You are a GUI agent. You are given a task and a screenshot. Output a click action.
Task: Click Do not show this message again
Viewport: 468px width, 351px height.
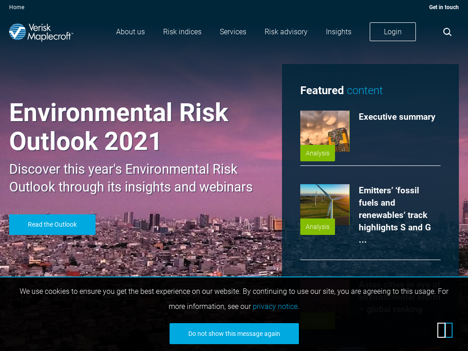coord(234,334)
